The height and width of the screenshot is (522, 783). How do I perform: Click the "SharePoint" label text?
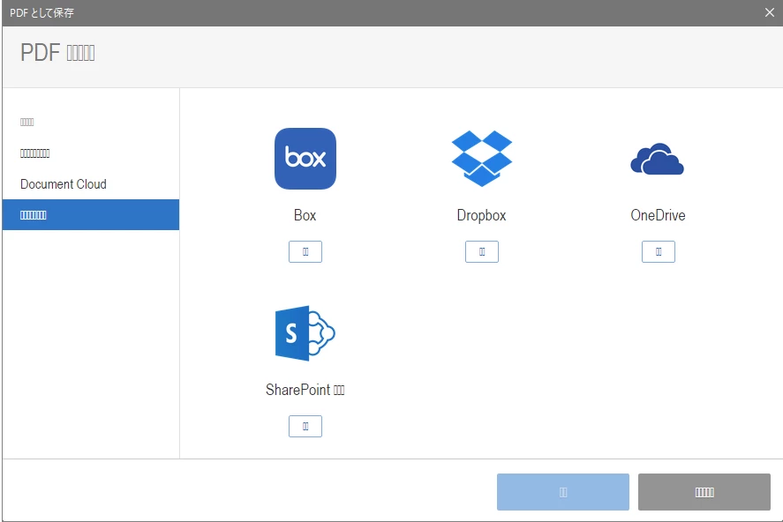[x=298, y=390]
